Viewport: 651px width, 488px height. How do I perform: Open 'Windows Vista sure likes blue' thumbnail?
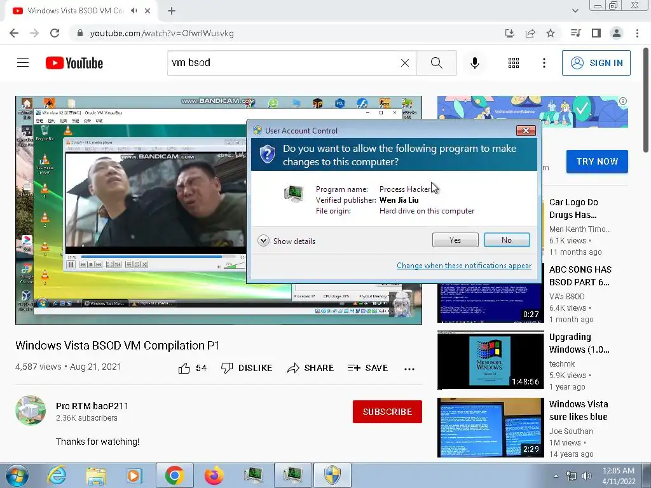coord(490,428)
